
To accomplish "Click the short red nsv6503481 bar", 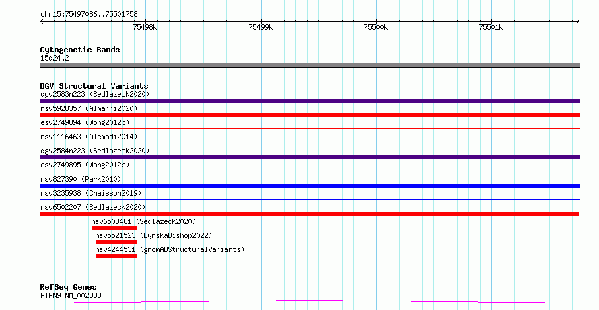I will pos(114,228).
